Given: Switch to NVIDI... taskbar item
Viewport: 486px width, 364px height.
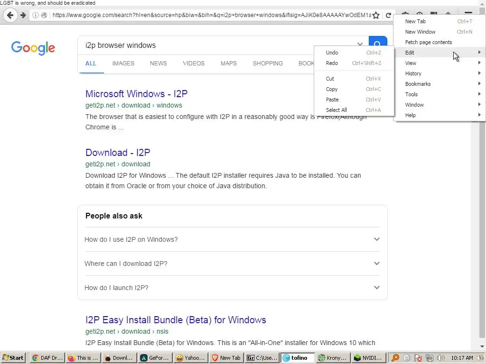Looking at the screenshot, I should coord(369,358).
